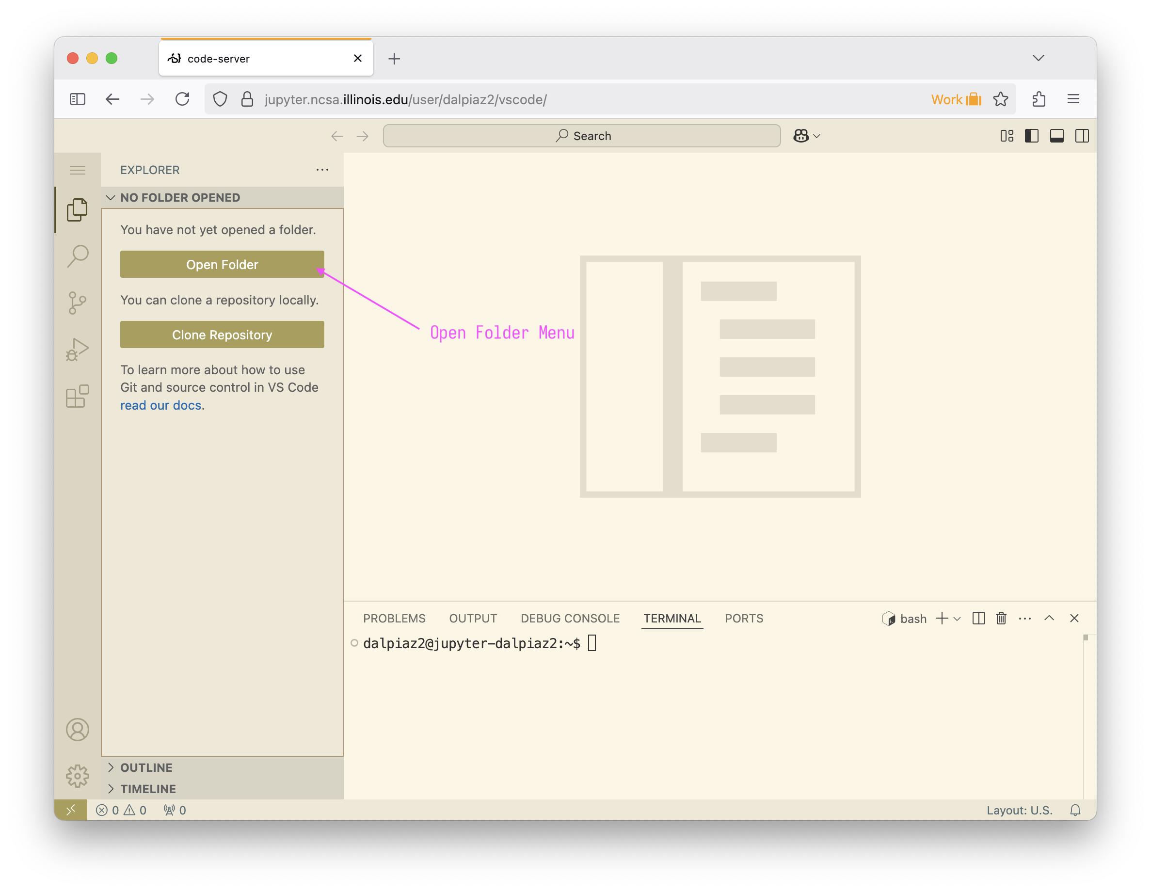
Task: Open the Search view in activity bar
Action: [78, 256]
